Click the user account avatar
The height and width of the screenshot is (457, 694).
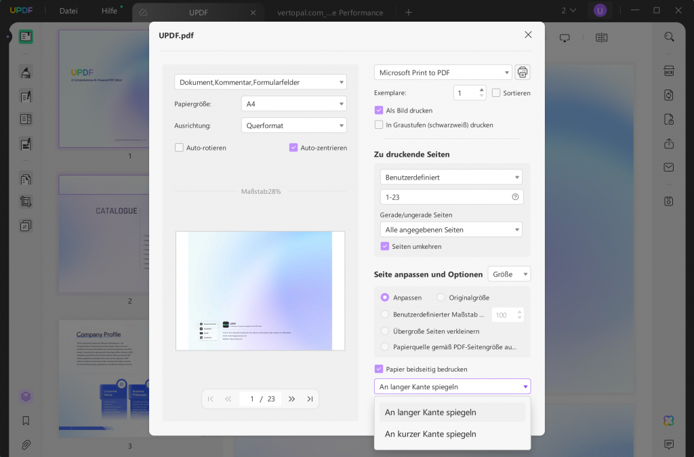pos(600,11)
